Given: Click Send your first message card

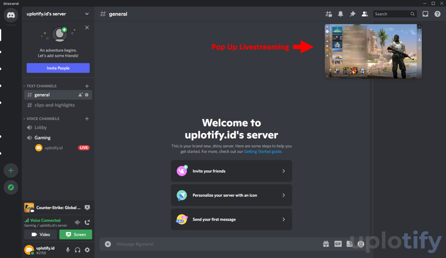Looking at the screenshot, I should pyautogui.click(x=231, y=219).
